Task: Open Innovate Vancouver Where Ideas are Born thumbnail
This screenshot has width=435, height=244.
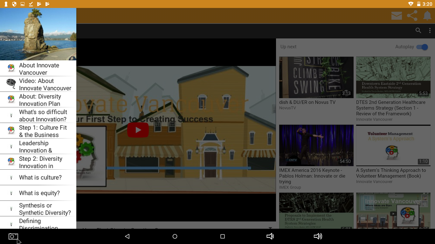Action: click(393, 211)
